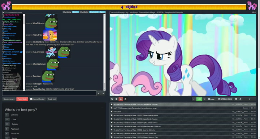Select playlist item Sleepless in Ponyville
260x139 pixels.
point(183,104)
